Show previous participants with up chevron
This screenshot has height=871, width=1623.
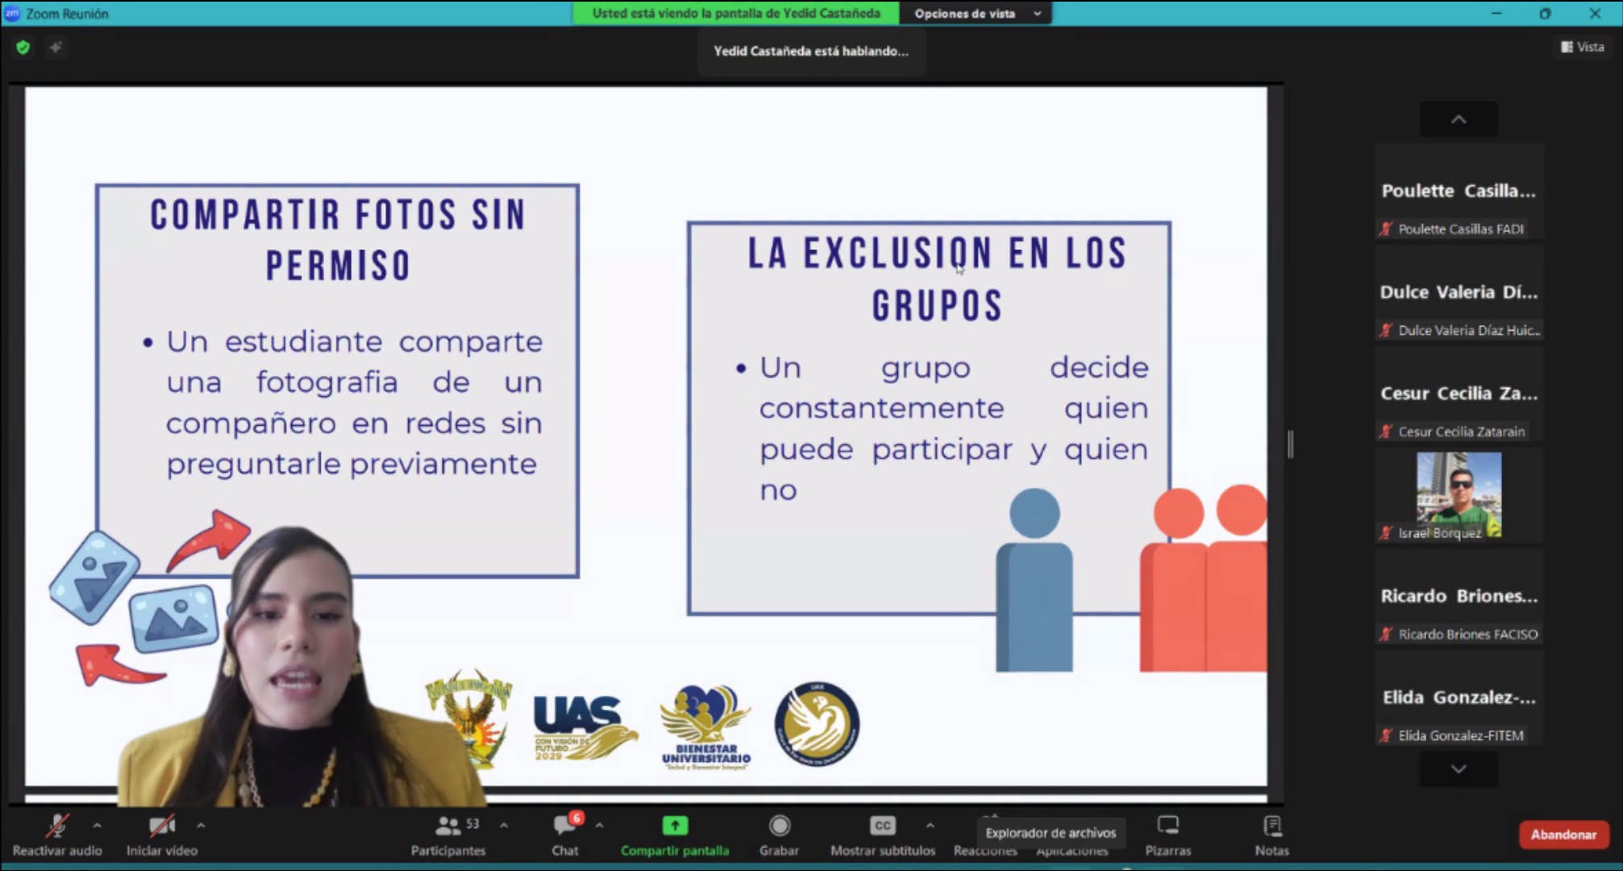coord(1459,119)
